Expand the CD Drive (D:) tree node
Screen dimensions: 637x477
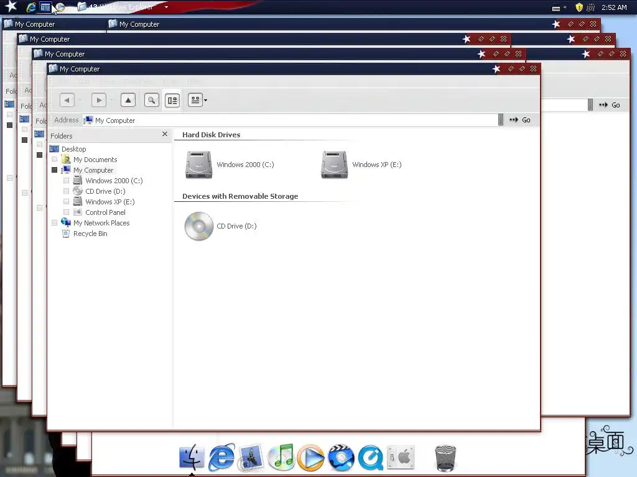(x=66, y=191)
